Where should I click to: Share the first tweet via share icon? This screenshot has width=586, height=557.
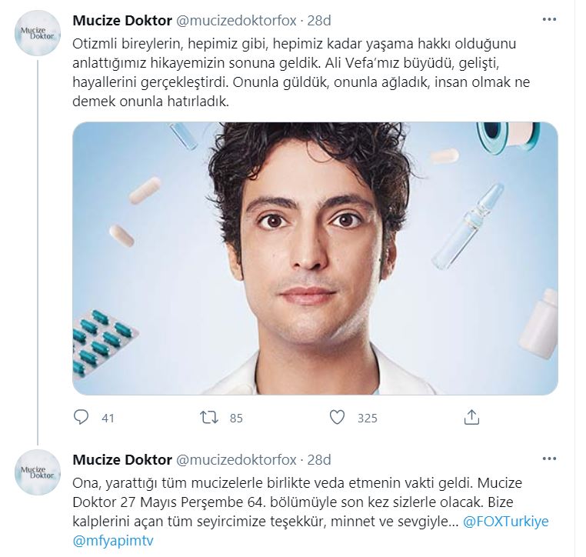472,418
